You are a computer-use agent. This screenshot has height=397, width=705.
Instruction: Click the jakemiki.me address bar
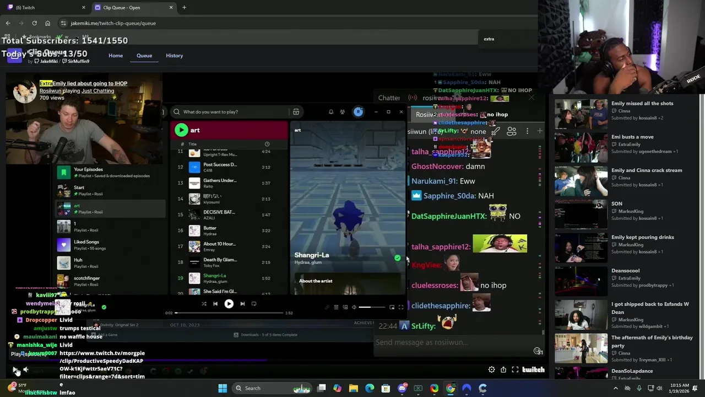297,23
